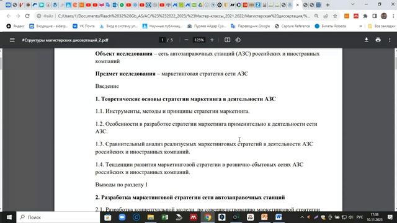Open the Пурвев Айдар bookmark
Viewport: 397px width, 223px height.
pos(207,26)
